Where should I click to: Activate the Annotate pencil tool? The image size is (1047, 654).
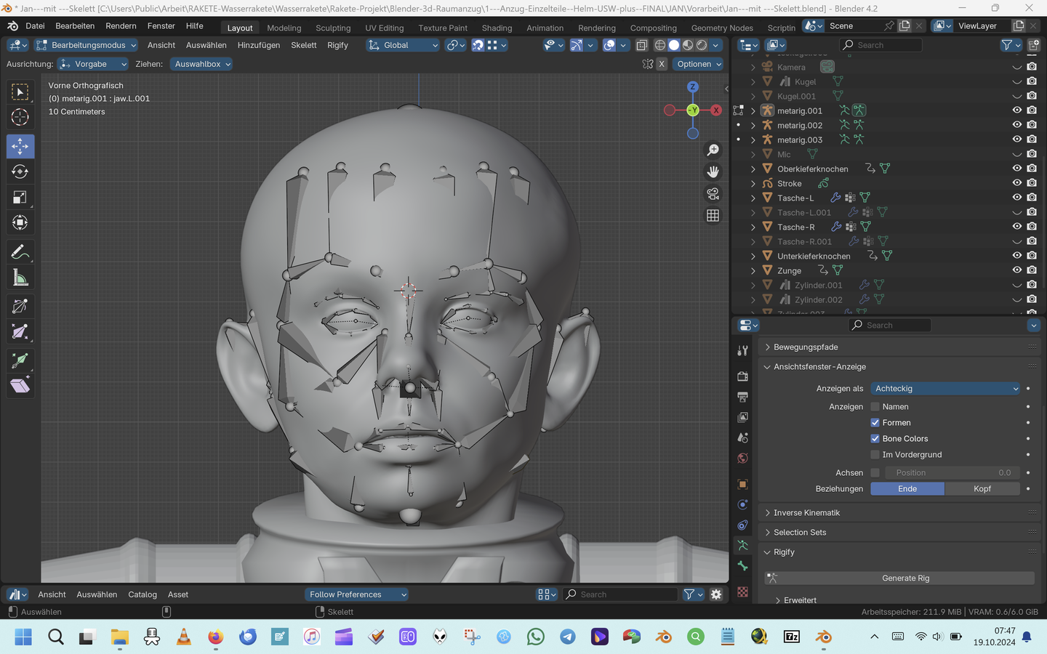pyautogui.click(x=20, y=252)
